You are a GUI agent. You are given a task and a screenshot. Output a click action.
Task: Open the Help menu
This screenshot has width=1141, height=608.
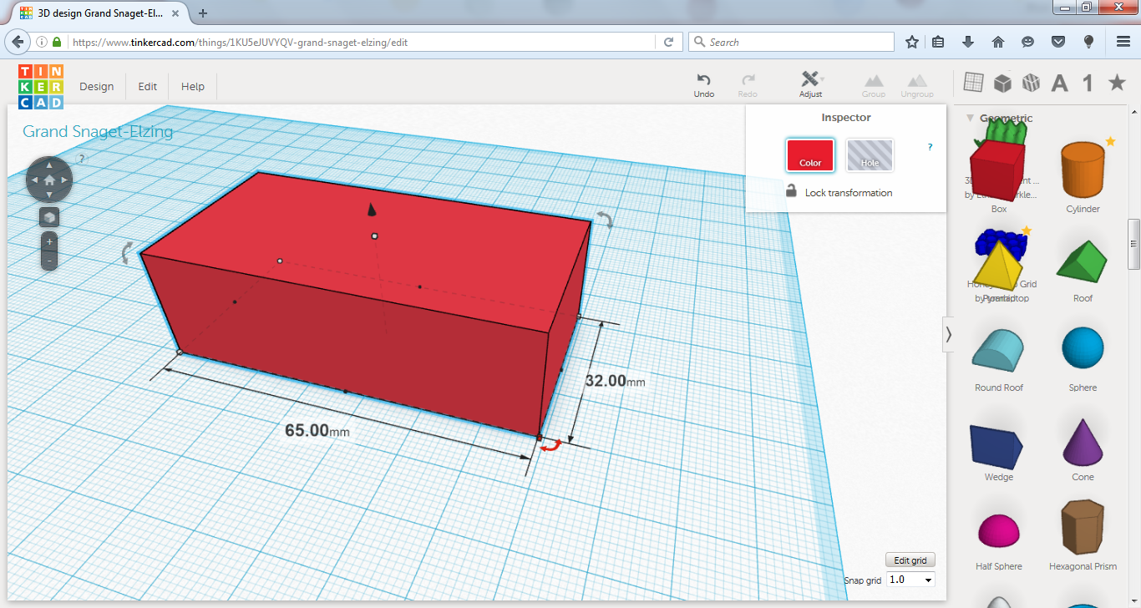tap(193, 87)
